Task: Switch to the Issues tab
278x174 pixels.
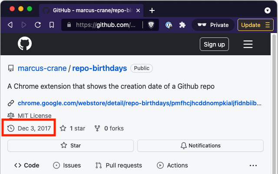Action: [x=67, y=165]
